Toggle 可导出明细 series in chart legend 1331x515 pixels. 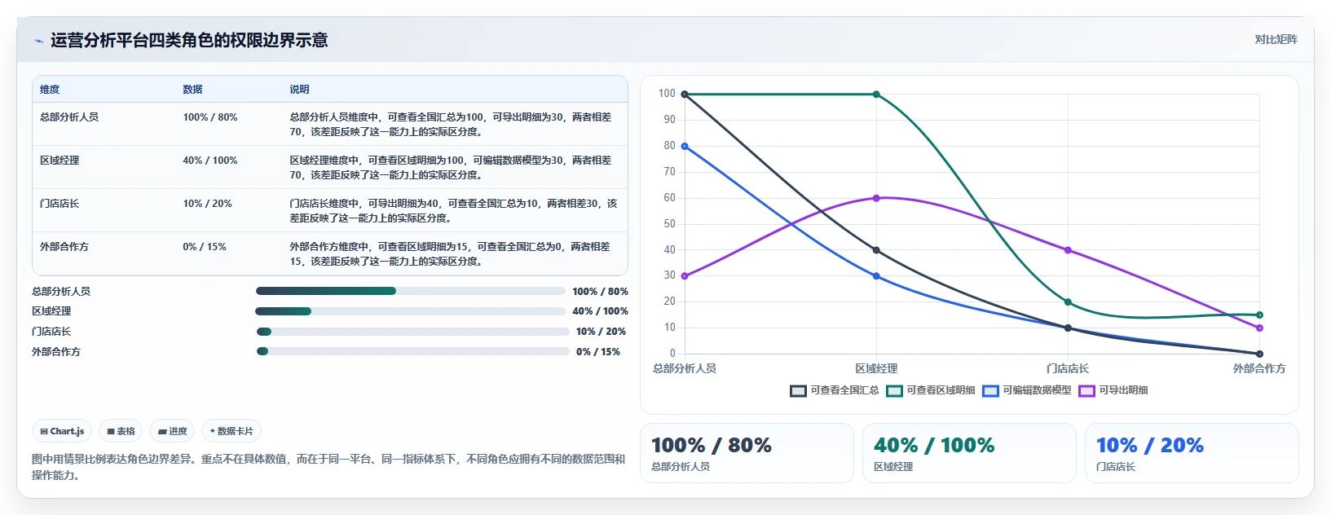pyautogui.click(x=1113, y=390)
